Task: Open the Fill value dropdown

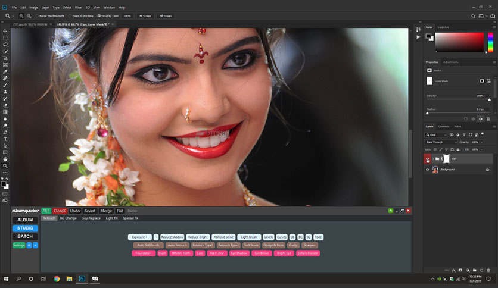Action: [x=481, y=149]
